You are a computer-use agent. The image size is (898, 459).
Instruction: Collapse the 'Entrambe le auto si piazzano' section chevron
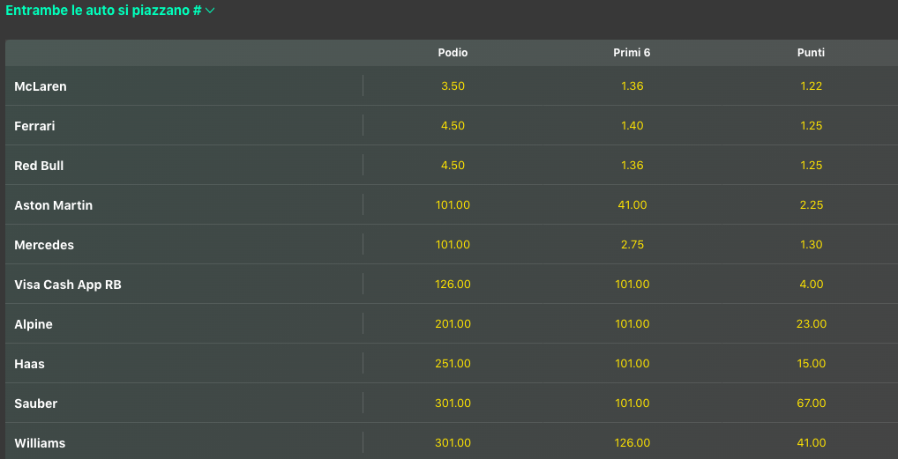pos(210,11)
